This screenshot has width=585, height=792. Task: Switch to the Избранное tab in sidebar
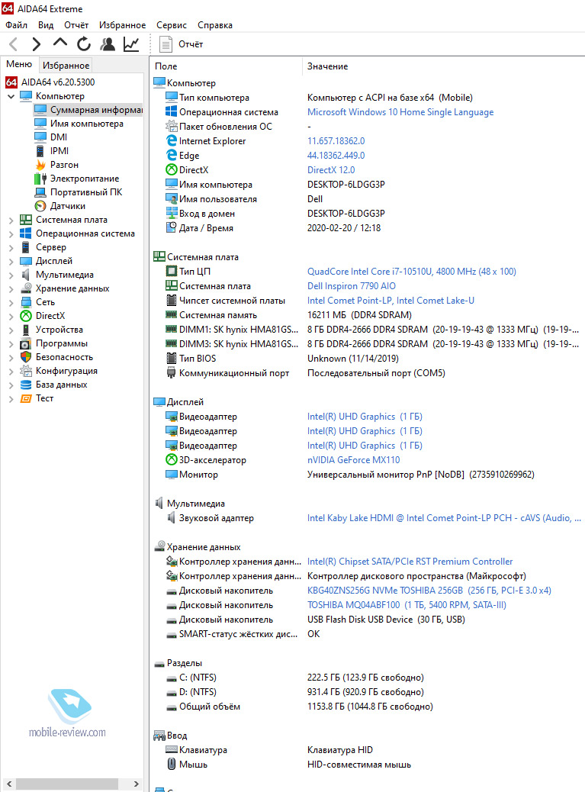pyautogui.click(x=66, y=65)
